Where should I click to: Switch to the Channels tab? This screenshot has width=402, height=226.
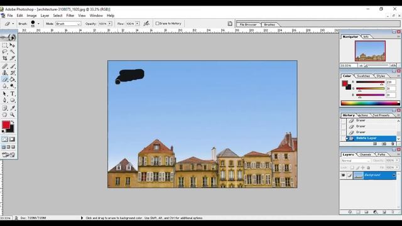pos(366,154)
